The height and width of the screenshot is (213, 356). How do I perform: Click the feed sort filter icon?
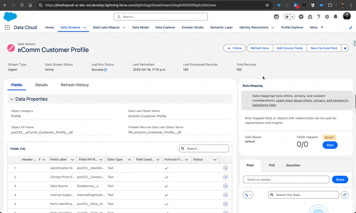pos(248,195)
